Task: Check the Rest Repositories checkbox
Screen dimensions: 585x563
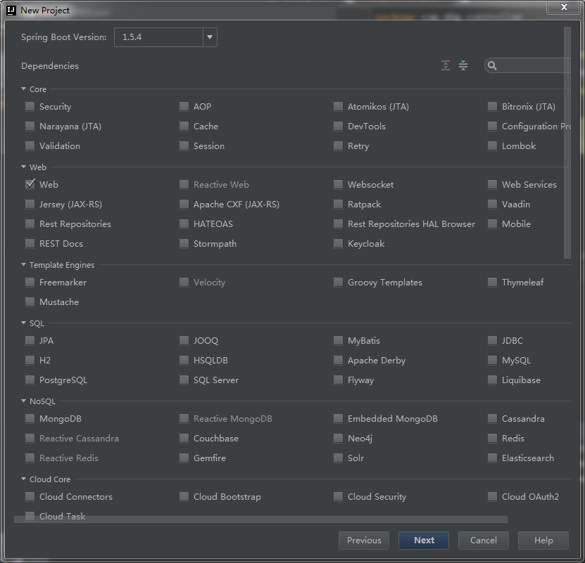Action: 30,224
